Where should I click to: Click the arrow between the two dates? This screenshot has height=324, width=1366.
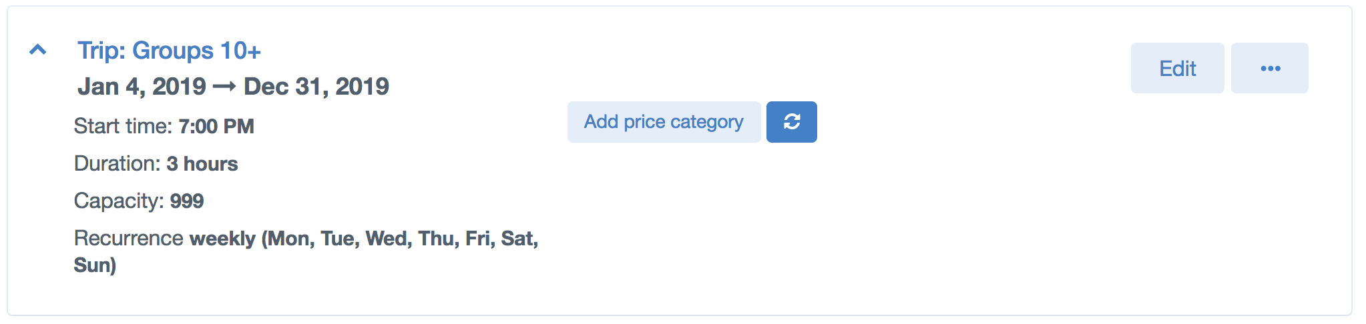pos(224,87)
